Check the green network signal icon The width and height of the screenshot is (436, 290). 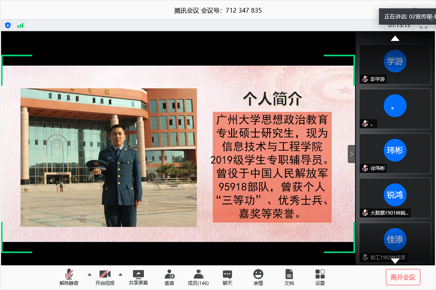20,25
